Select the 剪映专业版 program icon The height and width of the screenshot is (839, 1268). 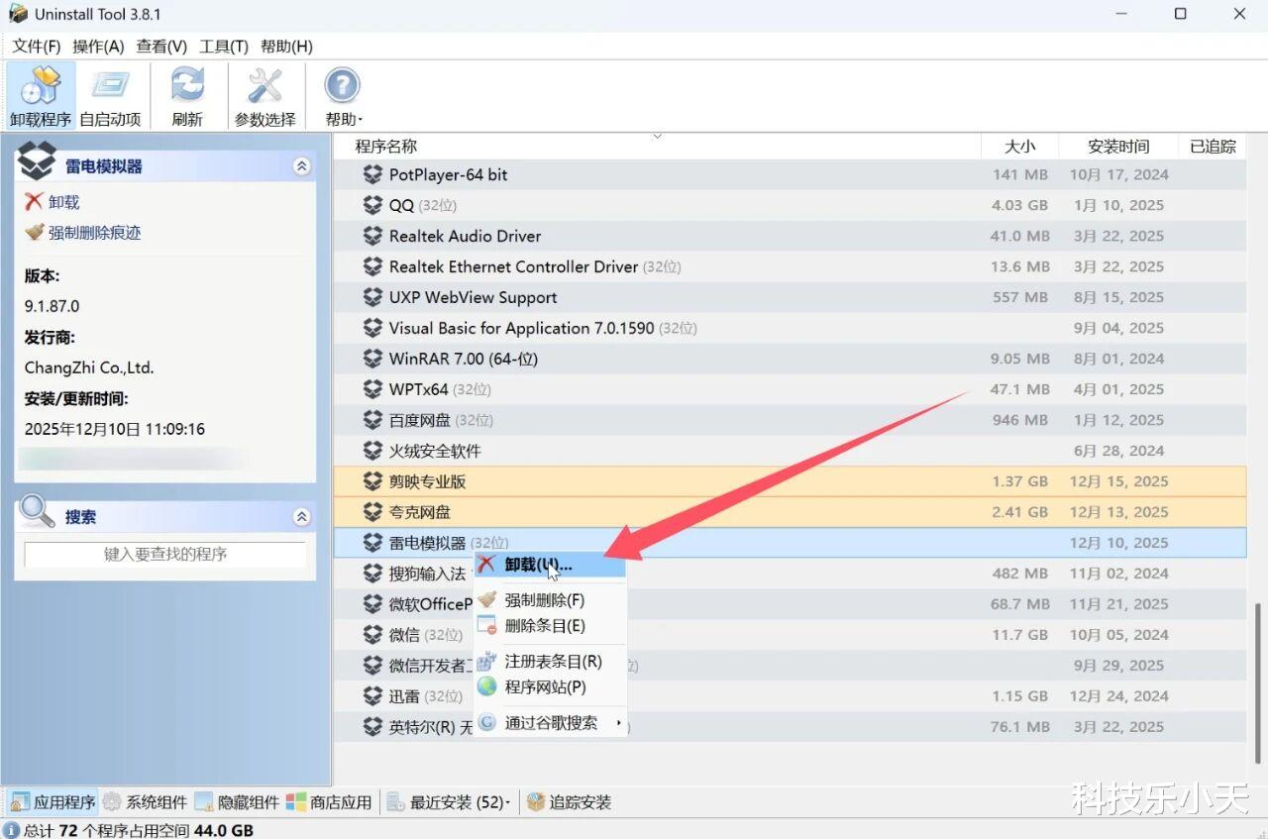(372, 481)
